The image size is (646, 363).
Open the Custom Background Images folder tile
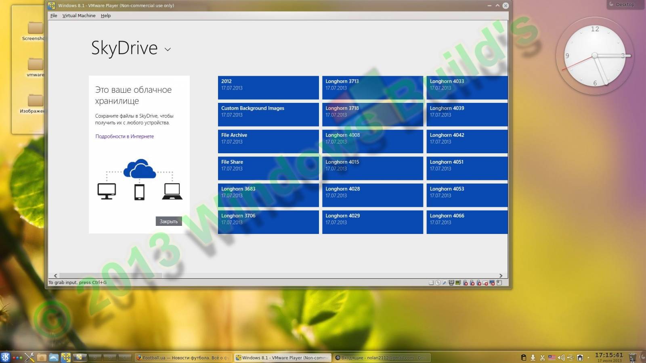tap(268, 115)
